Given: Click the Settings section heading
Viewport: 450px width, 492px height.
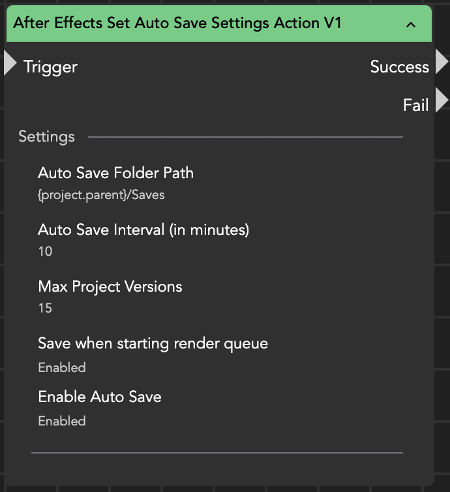Looking at the screenshot, I should point(46,137).
